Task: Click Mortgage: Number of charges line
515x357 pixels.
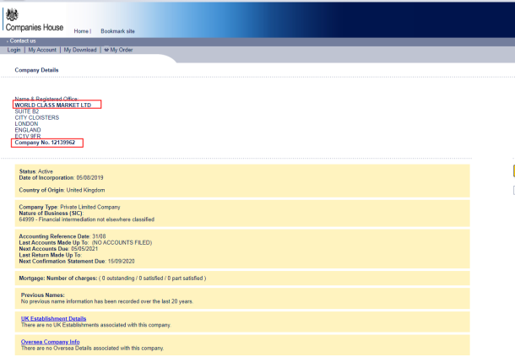Action: tap(112, 279)
